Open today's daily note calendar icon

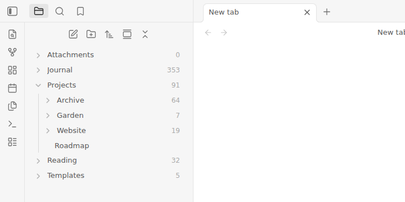click(12, 88)
